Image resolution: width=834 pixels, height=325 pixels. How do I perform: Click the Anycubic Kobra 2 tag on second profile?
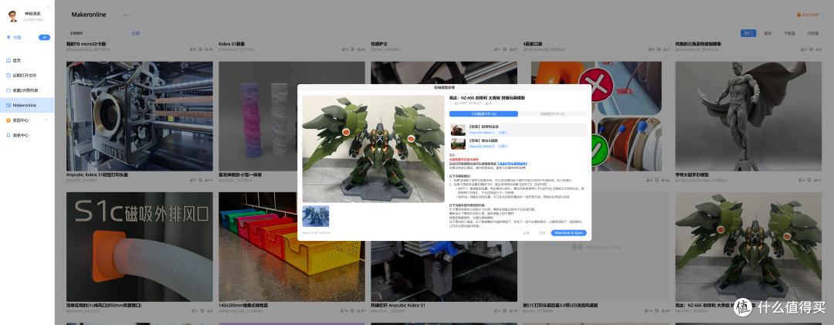[481, 146]
